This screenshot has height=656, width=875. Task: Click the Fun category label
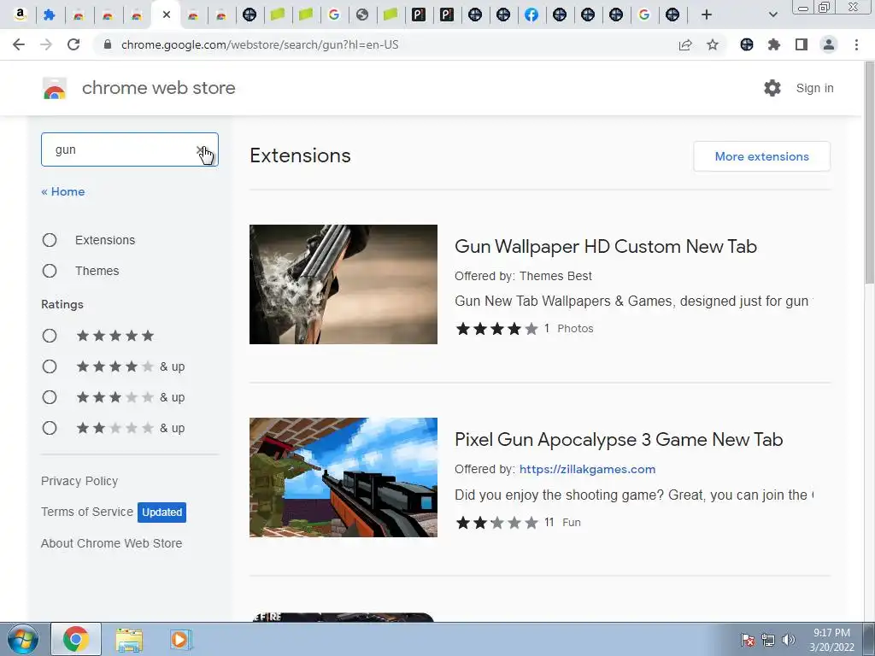coord(572,523)
